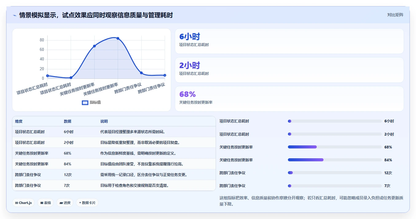Click the progress bar labeled 84%
The height and width of the screenshot is (219, 416).
coord(335,160)
